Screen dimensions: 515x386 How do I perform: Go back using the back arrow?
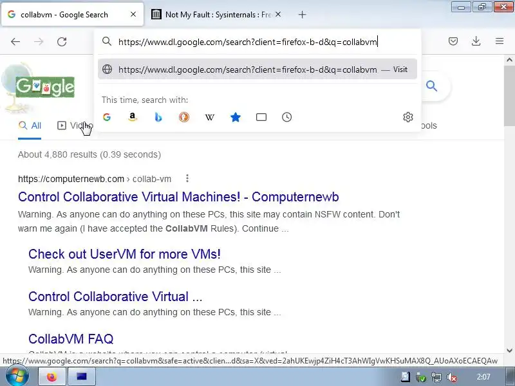[15, 42]
